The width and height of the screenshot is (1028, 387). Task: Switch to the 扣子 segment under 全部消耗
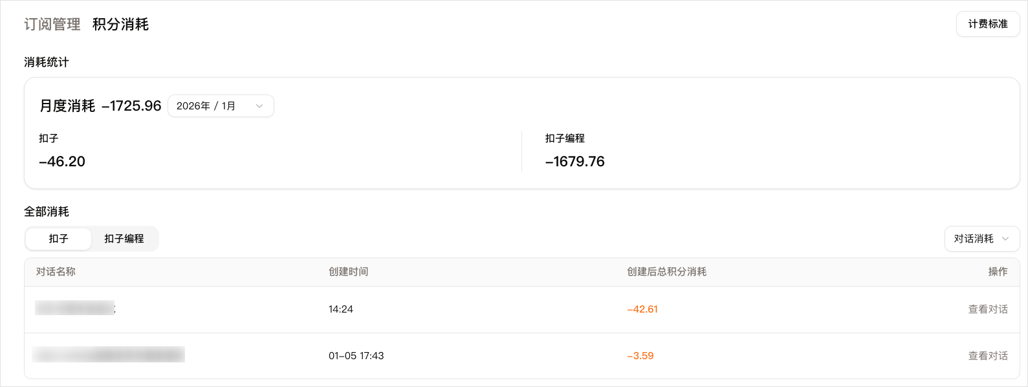[58, 239]
